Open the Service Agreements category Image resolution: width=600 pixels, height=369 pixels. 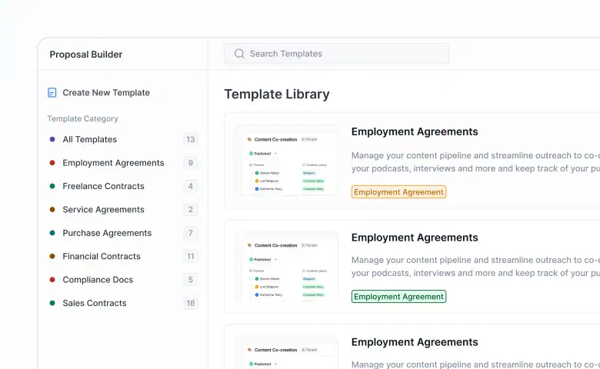(103, 210)
